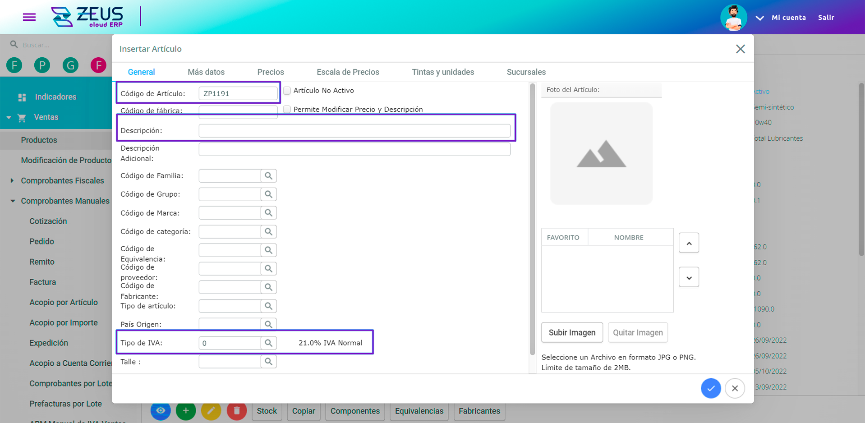The width and height of the screenshot is (865, 423).
Task: Open the Tintas y unidades tab
Action: [x=442, y=72]
